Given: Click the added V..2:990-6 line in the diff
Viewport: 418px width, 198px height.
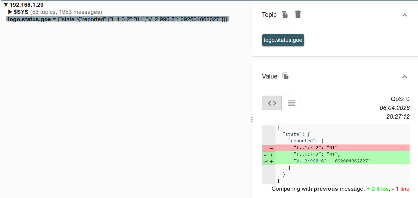Looking at the screenshot, I should (332, 161).
